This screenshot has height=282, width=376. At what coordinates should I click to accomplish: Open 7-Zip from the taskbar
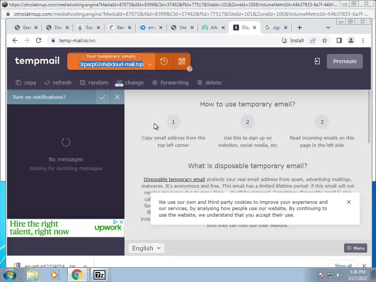100,275
